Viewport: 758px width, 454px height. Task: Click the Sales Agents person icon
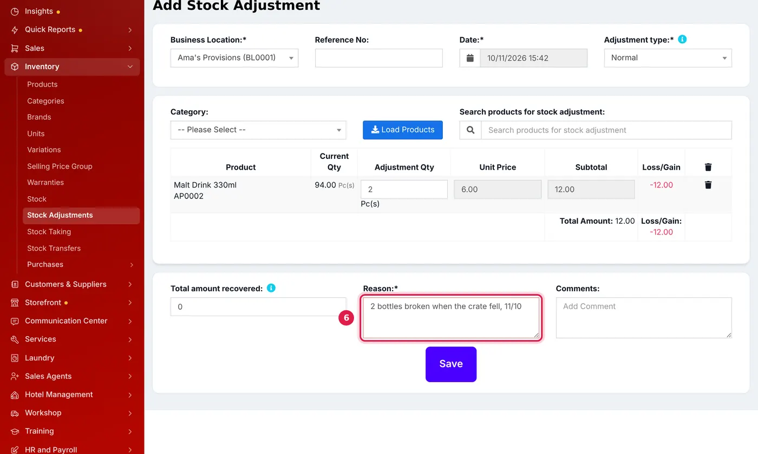pyautogui.click(x=15, y=376)
